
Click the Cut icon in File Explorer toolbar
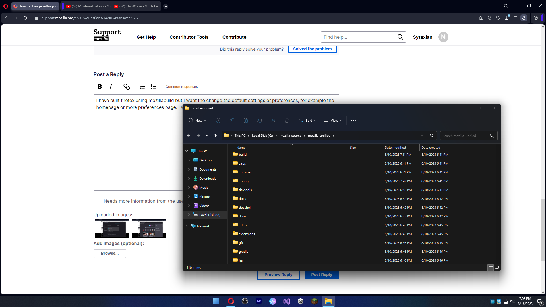218,120
